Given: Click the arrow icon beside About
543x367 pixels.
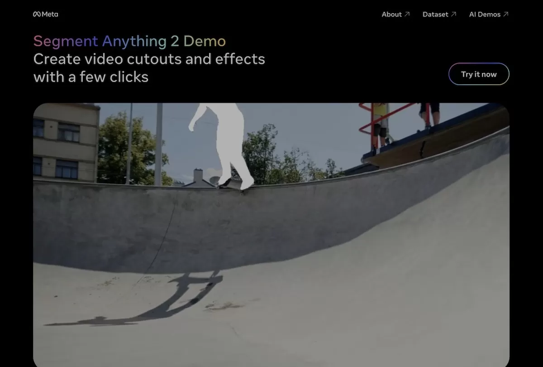Looking at the screenshot, I should (x=407, y=14).
